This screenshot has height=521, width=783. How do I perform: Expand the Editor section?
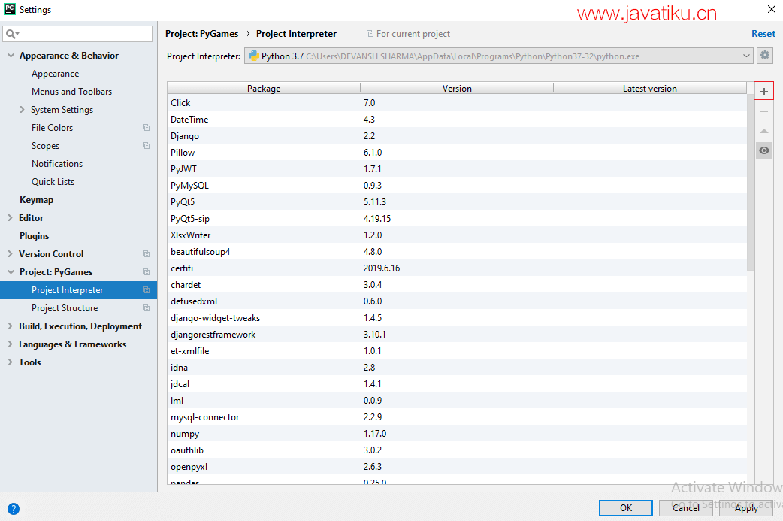10,218
